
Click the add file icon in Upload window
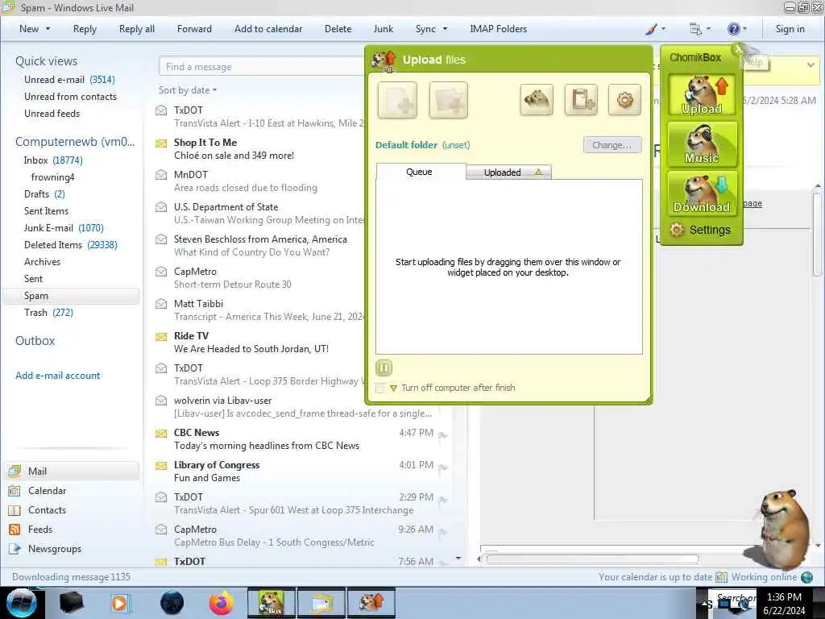click(397, 99)
